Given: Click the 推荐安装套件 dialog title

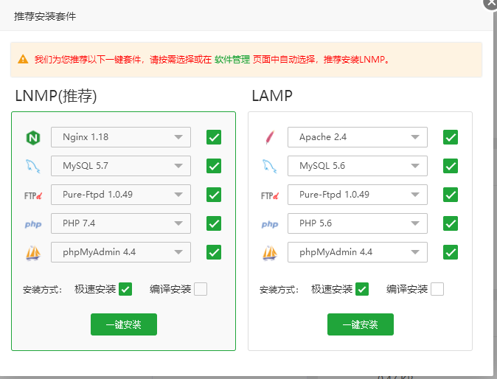Looking at the screenshot, I should pyautogui.click(x=45, y=16).
